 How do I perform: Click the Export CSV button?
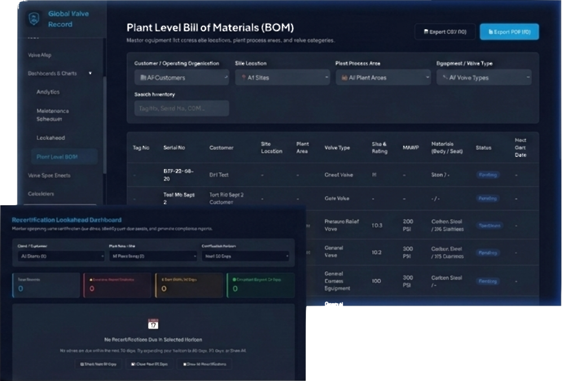tap(445, 32)
